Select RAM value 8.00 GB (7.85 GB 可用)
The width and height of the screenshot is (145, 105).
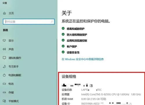click(94, 99)
